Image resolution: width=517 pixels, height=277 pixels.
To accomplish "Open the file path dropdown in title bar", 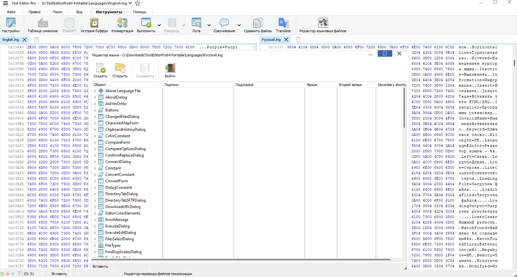I will coord(130,3).
